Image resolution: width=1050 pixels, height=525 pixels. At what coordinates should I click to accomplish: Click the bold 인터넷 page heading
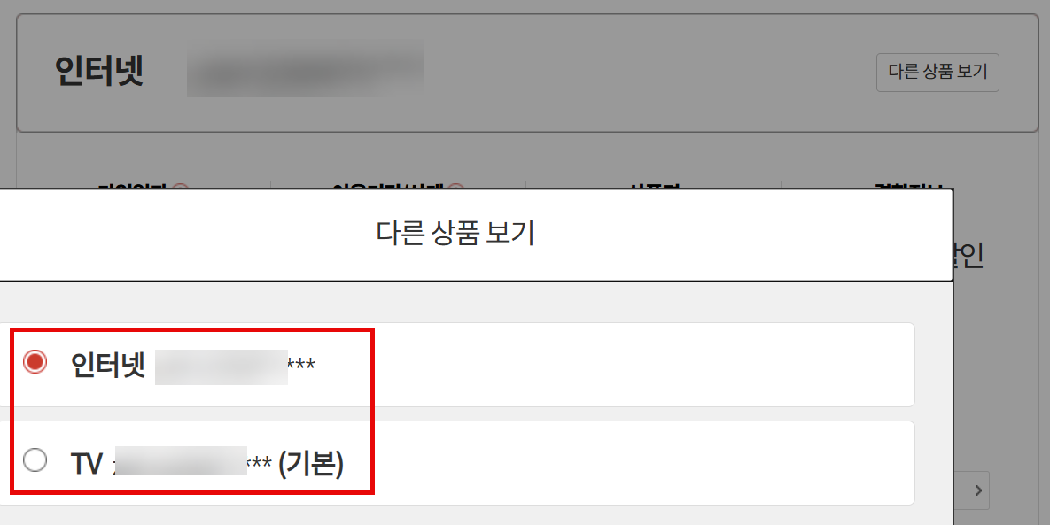tap(99, 71)
